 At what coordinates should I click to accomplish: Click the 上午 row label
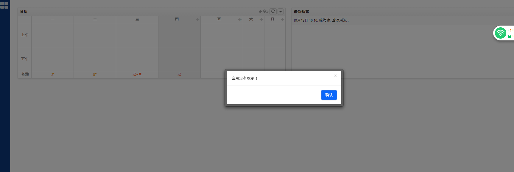click(25, 35)
